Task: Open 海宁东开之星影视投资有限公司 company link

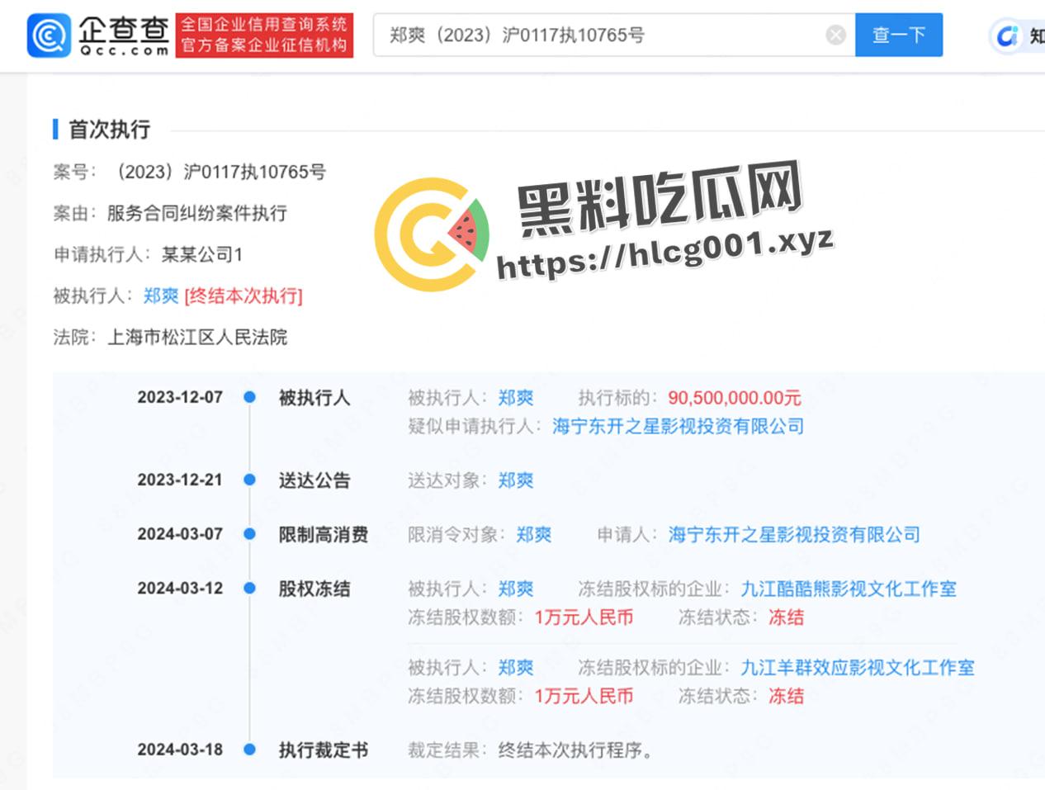Action: click(679, 427)
